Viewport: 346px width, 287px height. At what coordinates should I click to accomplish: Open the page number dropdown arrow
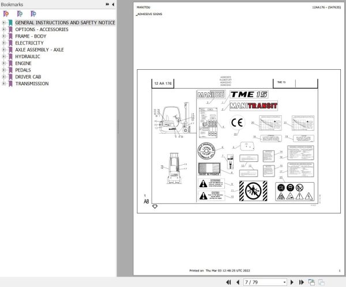[284, 282]
